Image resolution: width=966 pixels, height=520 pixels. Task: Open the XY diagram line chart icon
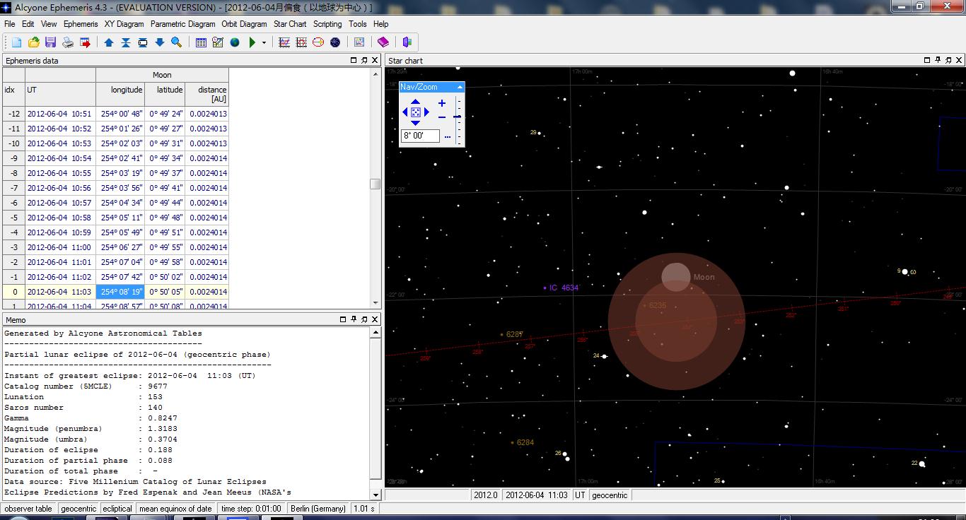click(284, 42)
